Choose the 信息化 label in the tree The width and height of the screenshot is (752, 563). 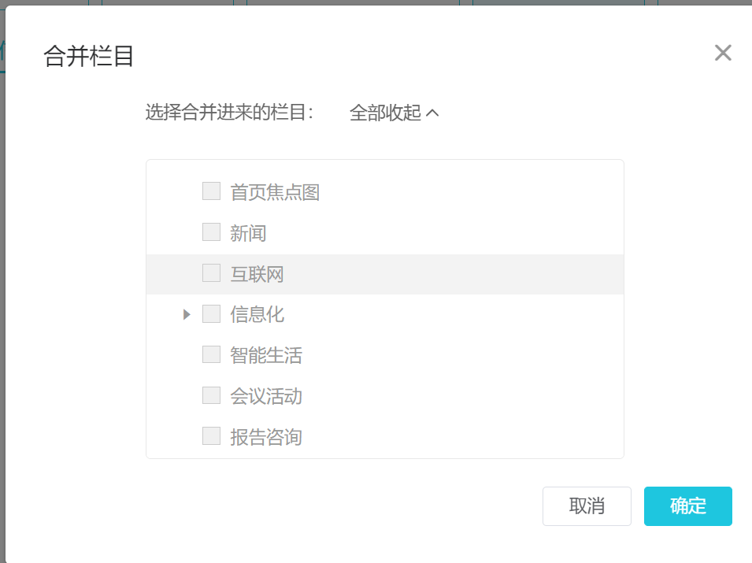pos(257,315)
